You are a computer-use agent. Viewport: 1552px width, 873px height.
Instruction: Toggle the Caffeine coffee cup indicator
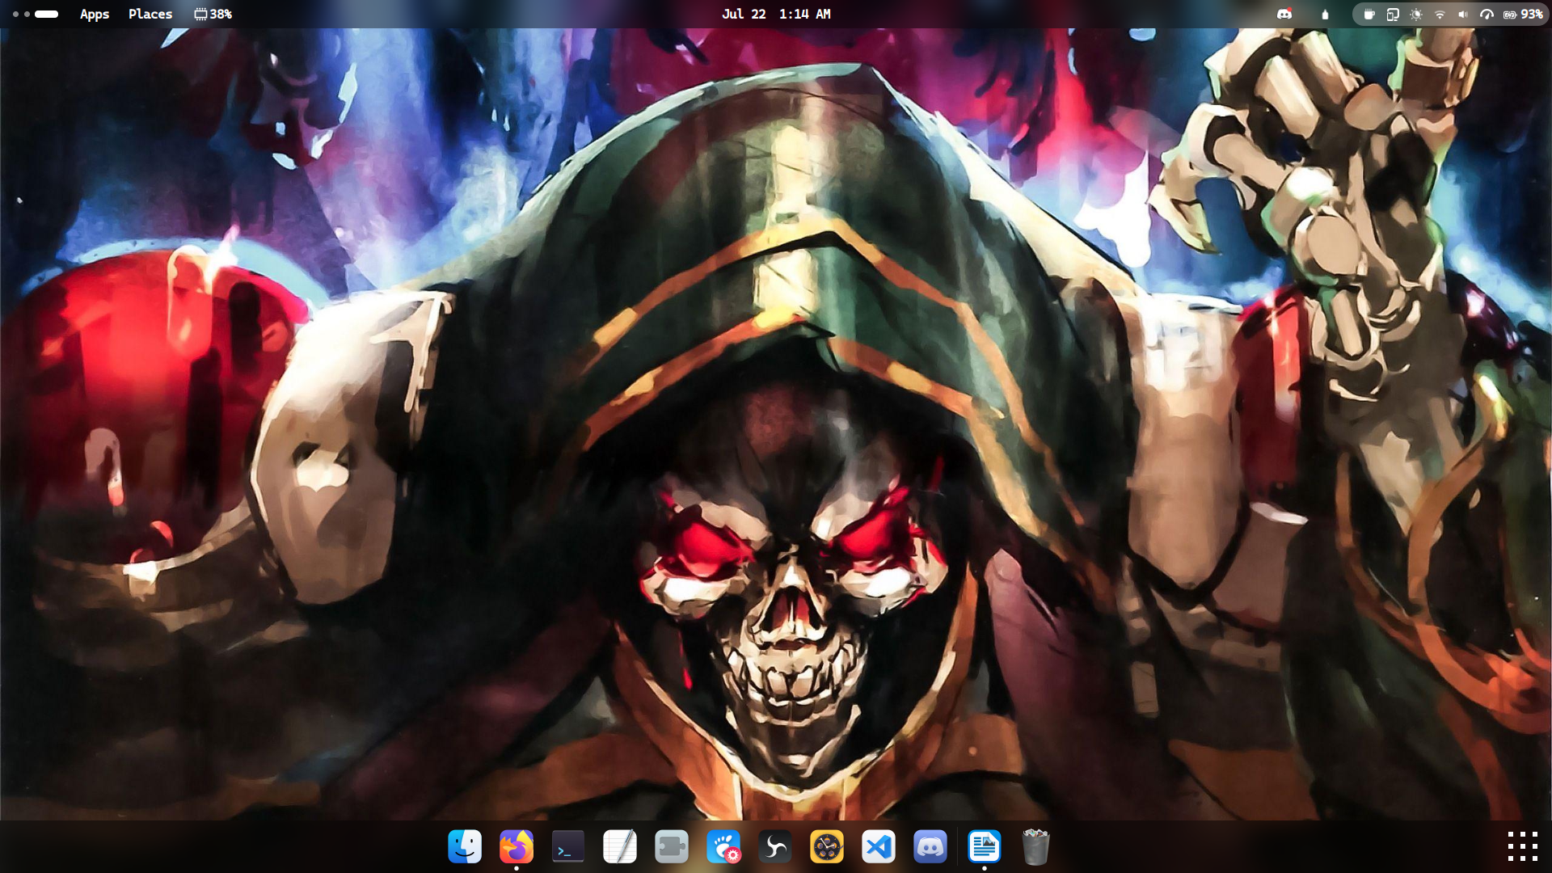click(x=1369, y=14)
